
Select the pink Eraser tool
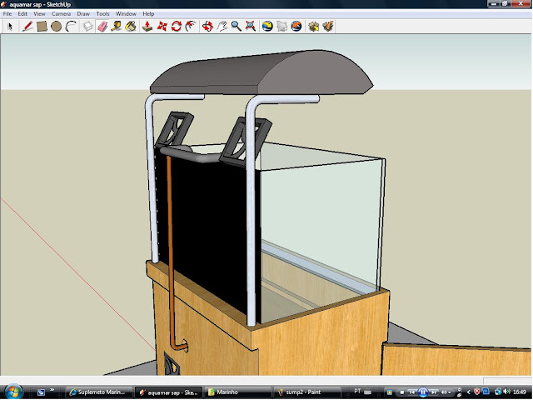[102, 27]
